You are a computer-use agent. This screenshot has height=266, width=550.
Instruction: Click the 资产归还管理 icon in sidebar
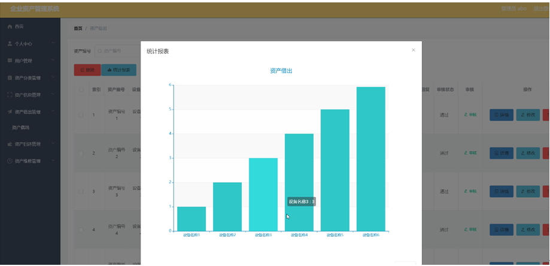point(10,144)
